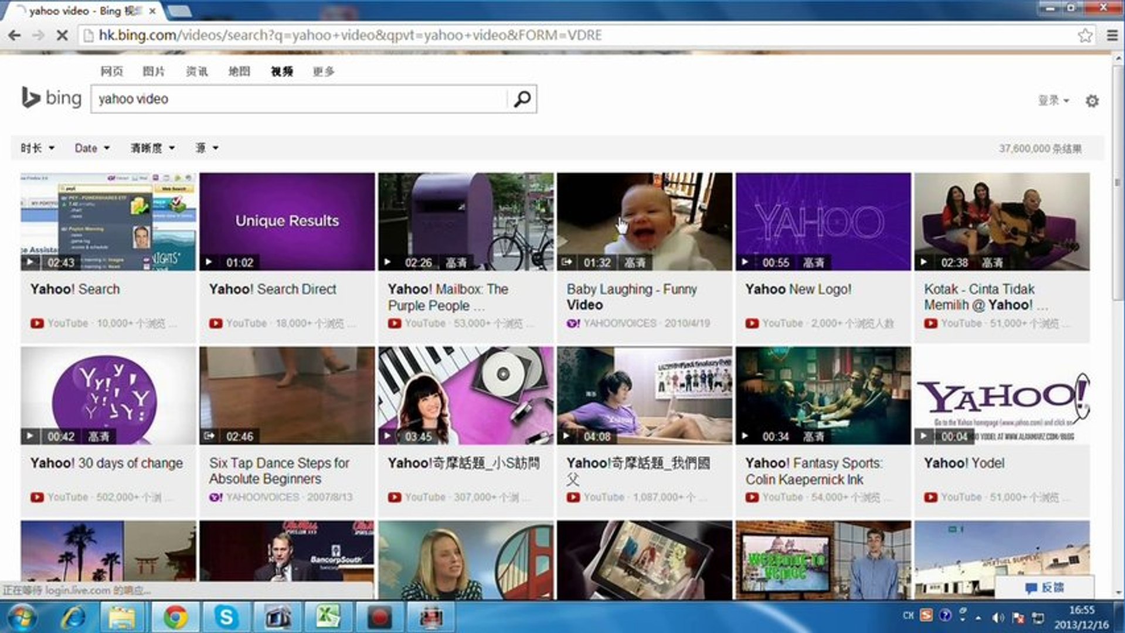This screenshot has width=1125, height=633.
Task: Click the YouTube icon under Yahoo! Search result
Action: [x=38, y=323]
